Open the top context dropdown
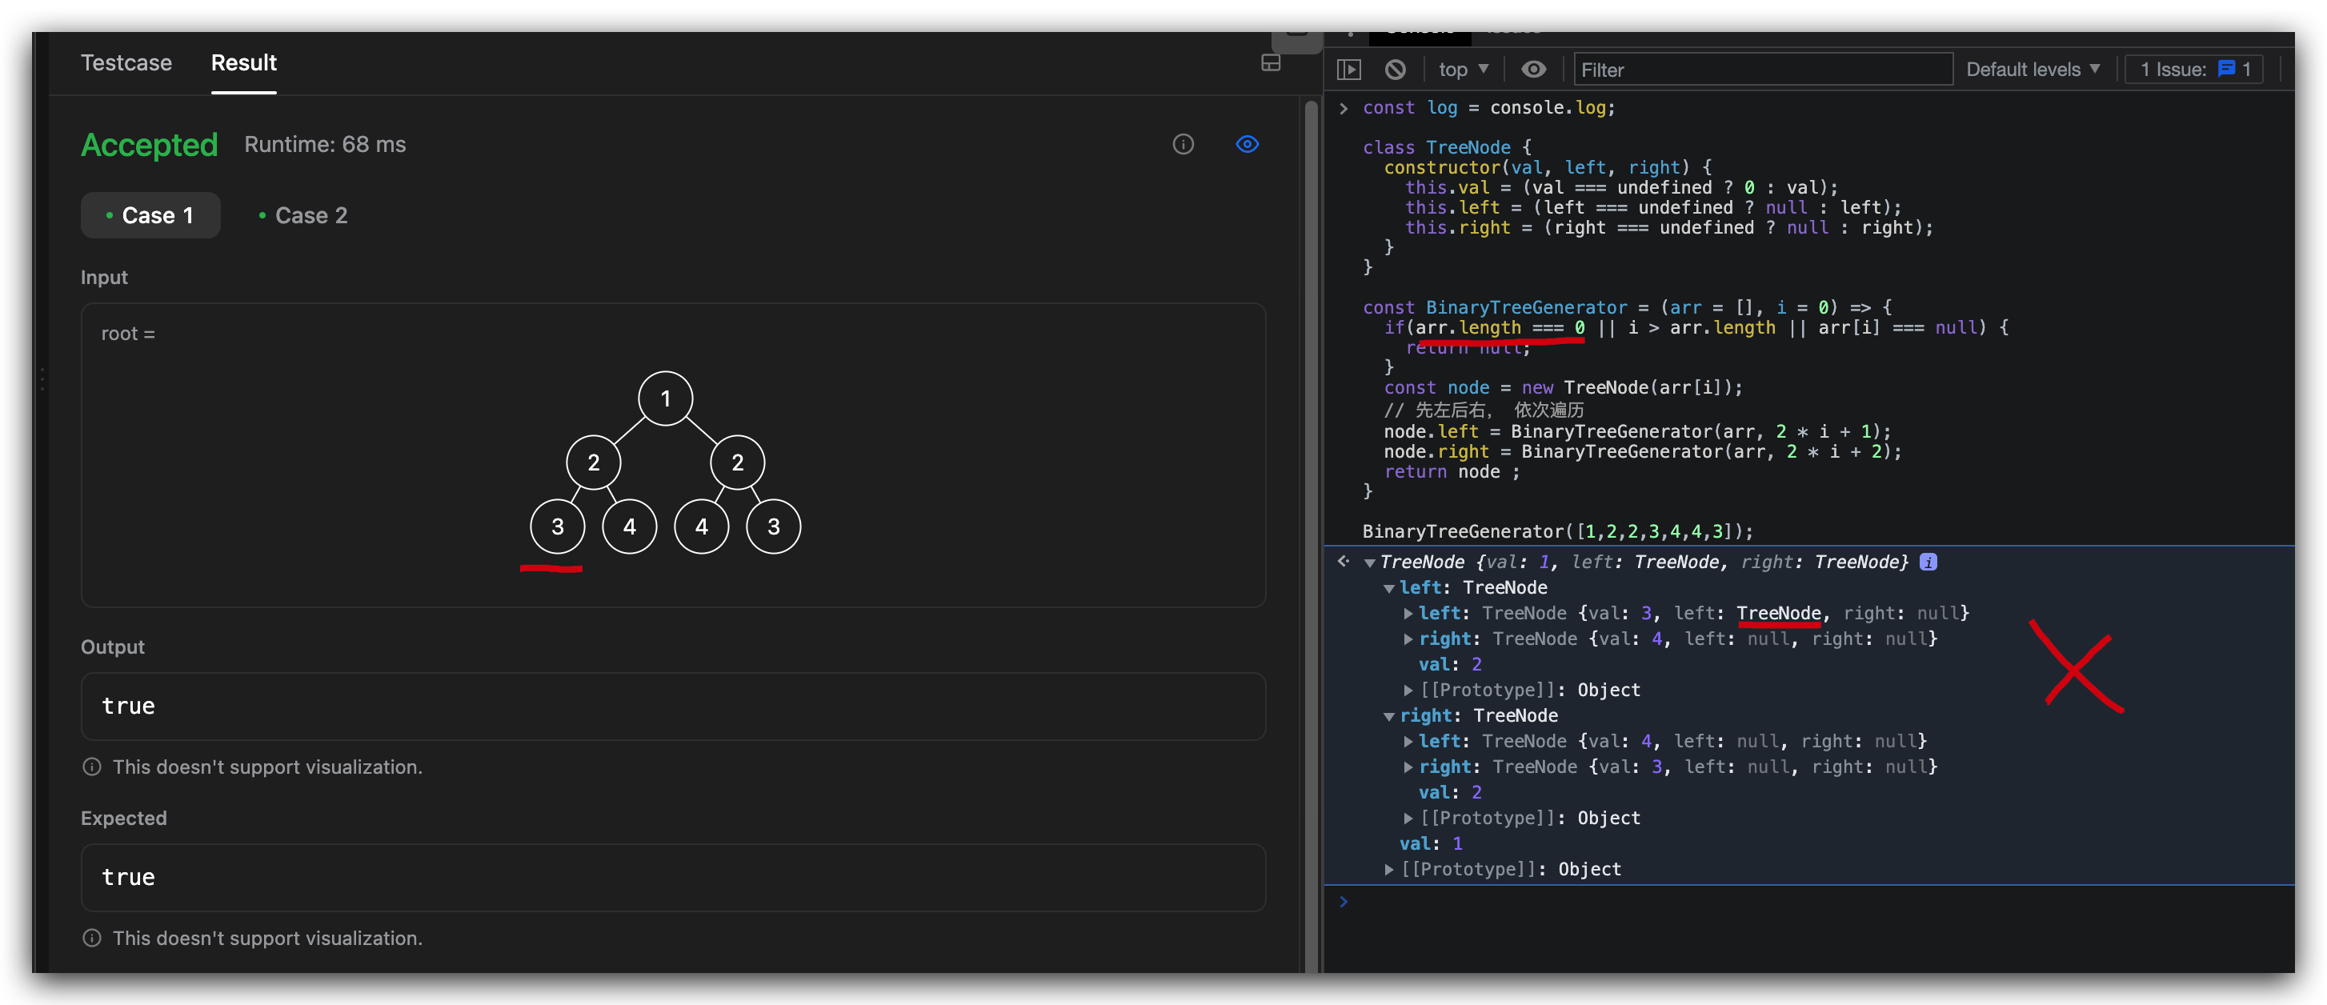Image resolution: width=2327 pixels, height=1005 pixels. pos(1464,70)
